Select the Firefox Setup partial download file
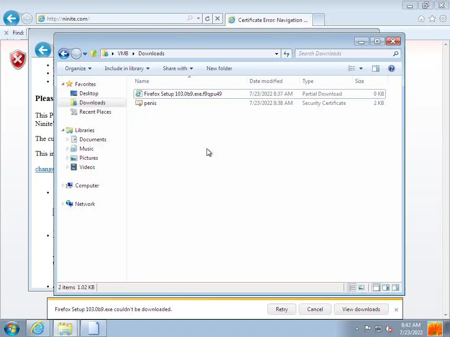The height and width of the screenshot is (337, 450). 259,94
